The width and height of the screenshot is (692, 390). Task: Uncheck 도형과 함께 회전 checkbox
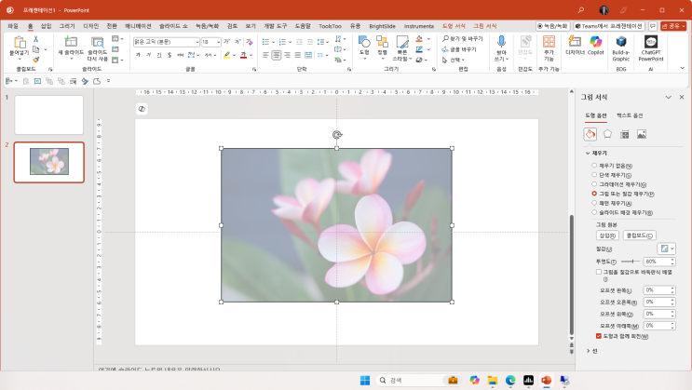(x=599, y=335)
